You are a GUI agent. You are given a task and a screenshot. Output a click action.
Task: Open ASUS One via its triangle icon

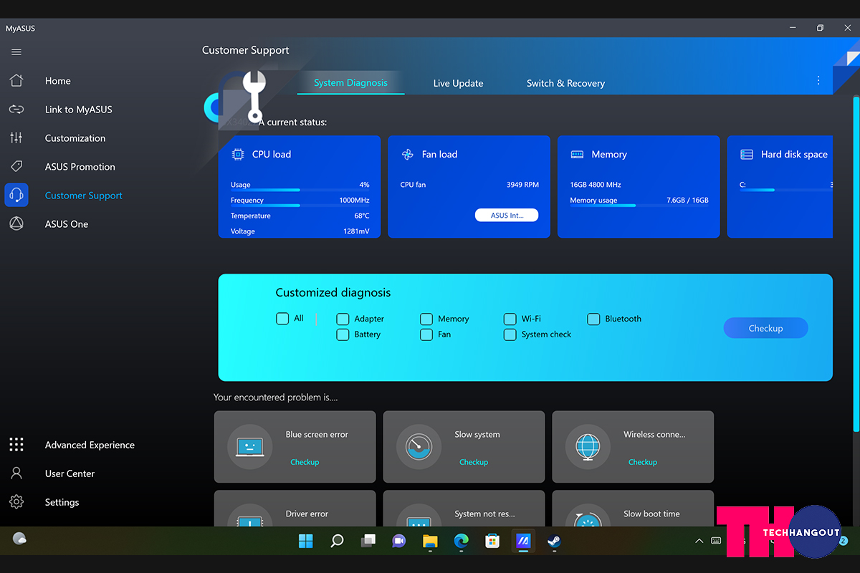(x=16, y=224)
